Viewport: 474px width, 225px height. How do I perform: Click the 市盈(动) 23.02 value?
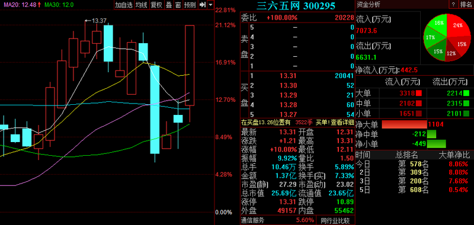pyautogui.click(x=345, y=185)
